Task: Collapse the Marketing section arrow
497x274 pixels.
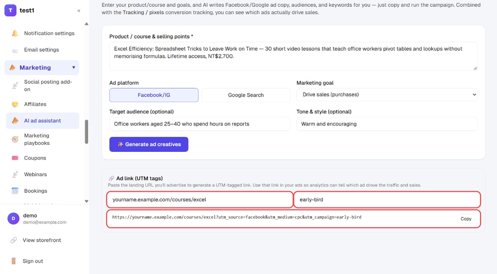Action: pyautogui.click(x=74, y=68)
